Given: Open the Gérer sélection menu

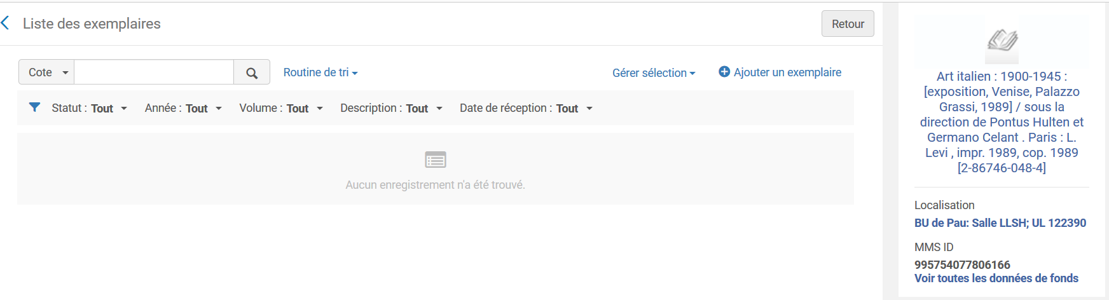Looking at the screenshot, I should click(654, 73).
